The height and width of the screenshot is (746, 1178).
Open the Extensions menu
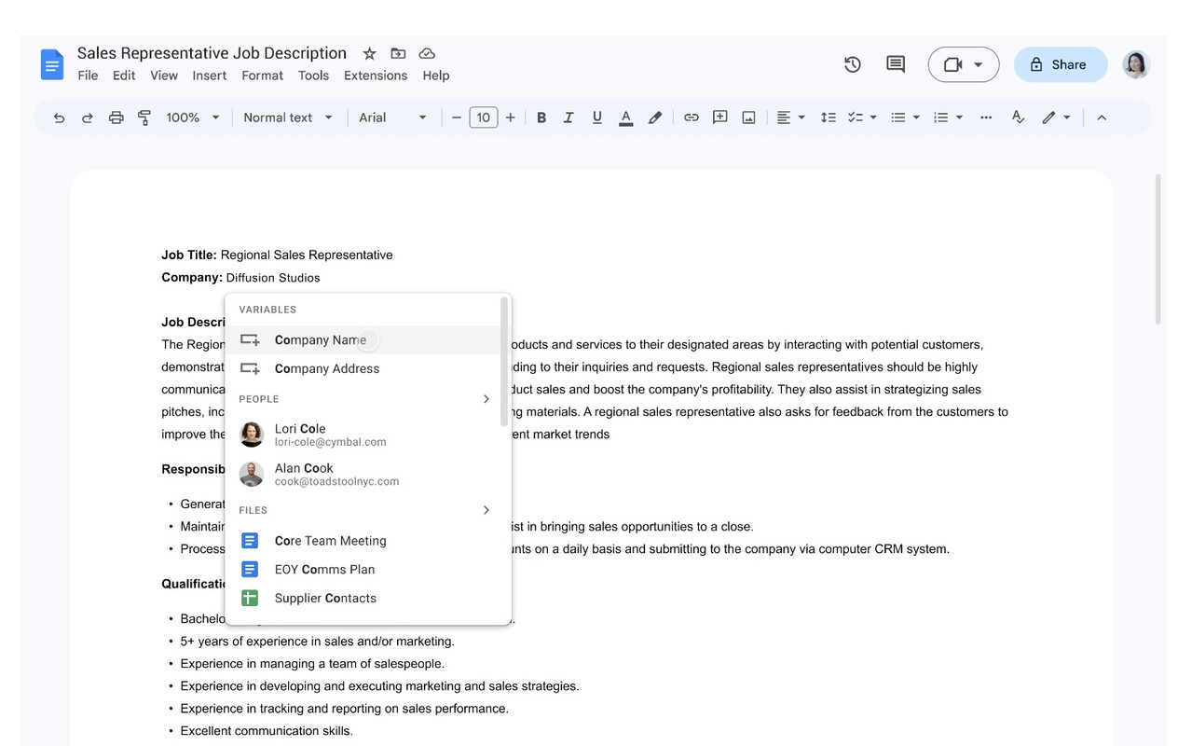(x=376, y=76)
